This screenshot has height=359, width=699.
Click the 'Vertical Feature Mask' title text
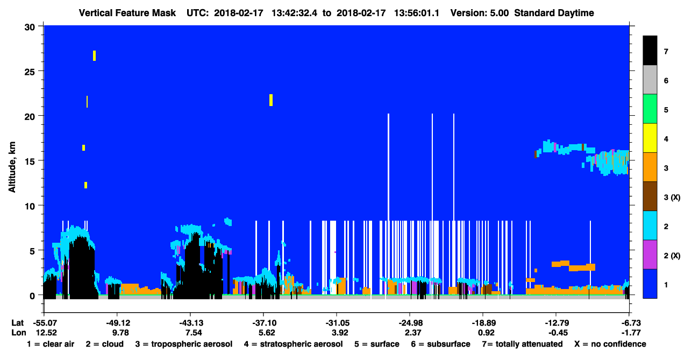[127, 12]
